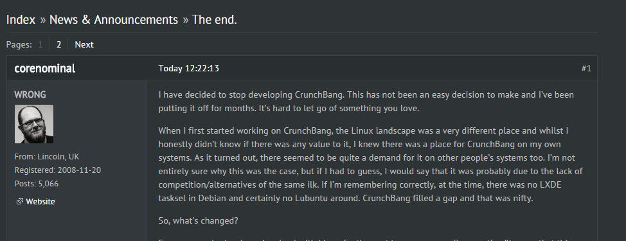Visit the poster's Website link
This screenshot has width=626, height=241.
40,202
